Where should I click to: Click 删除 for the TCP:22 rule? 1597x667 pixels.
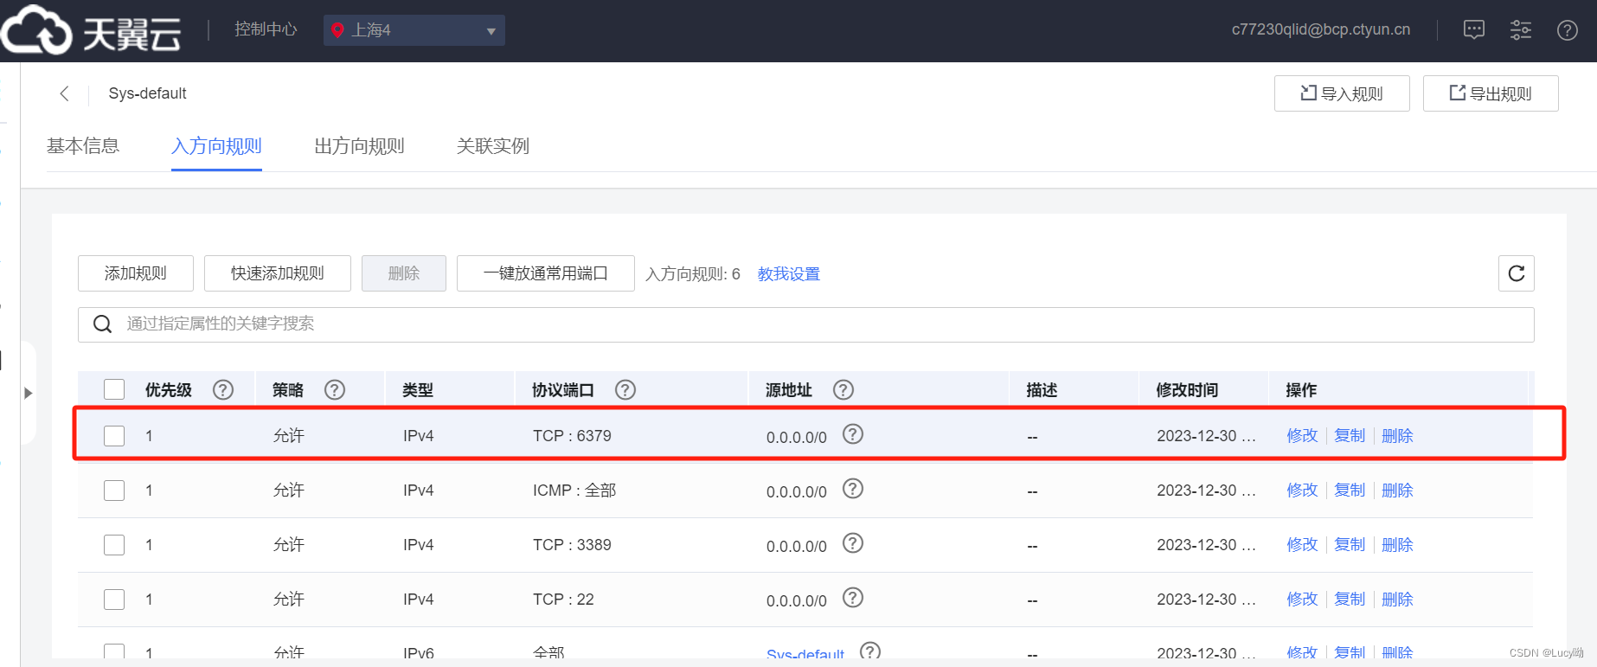click(1397, 600)
